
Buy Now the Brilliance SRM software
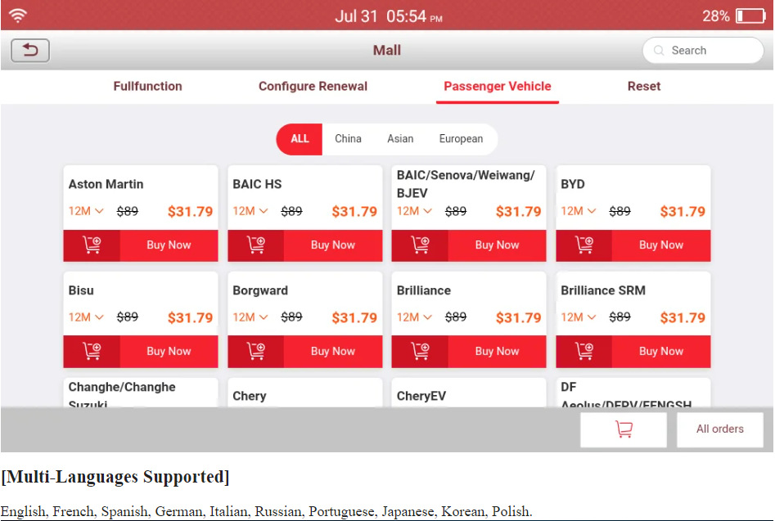click(x=660, y=351)
